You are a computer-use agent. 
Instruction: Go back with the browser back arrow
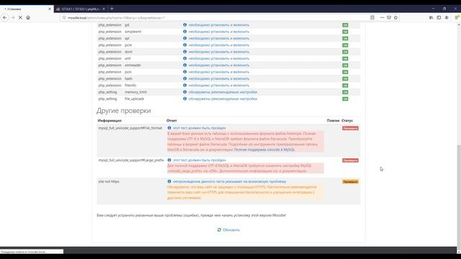tap(5, 17)
